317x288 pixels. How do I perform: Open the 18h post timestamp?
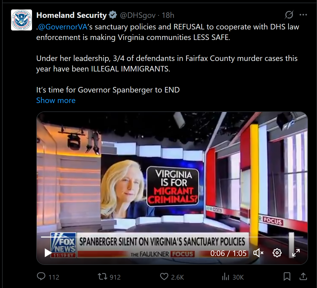coord(168,15)
